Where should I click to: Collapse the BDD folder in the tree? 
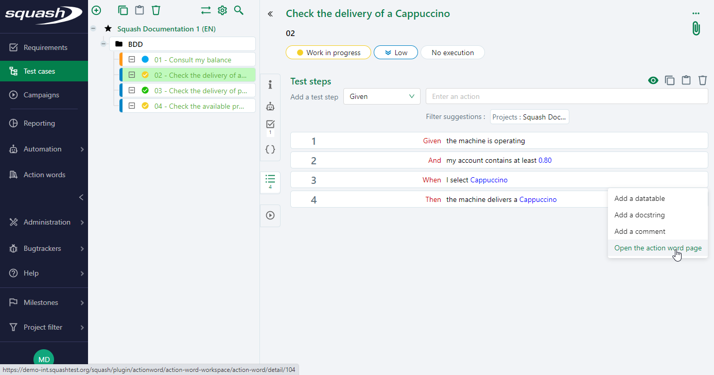[103, 44]
